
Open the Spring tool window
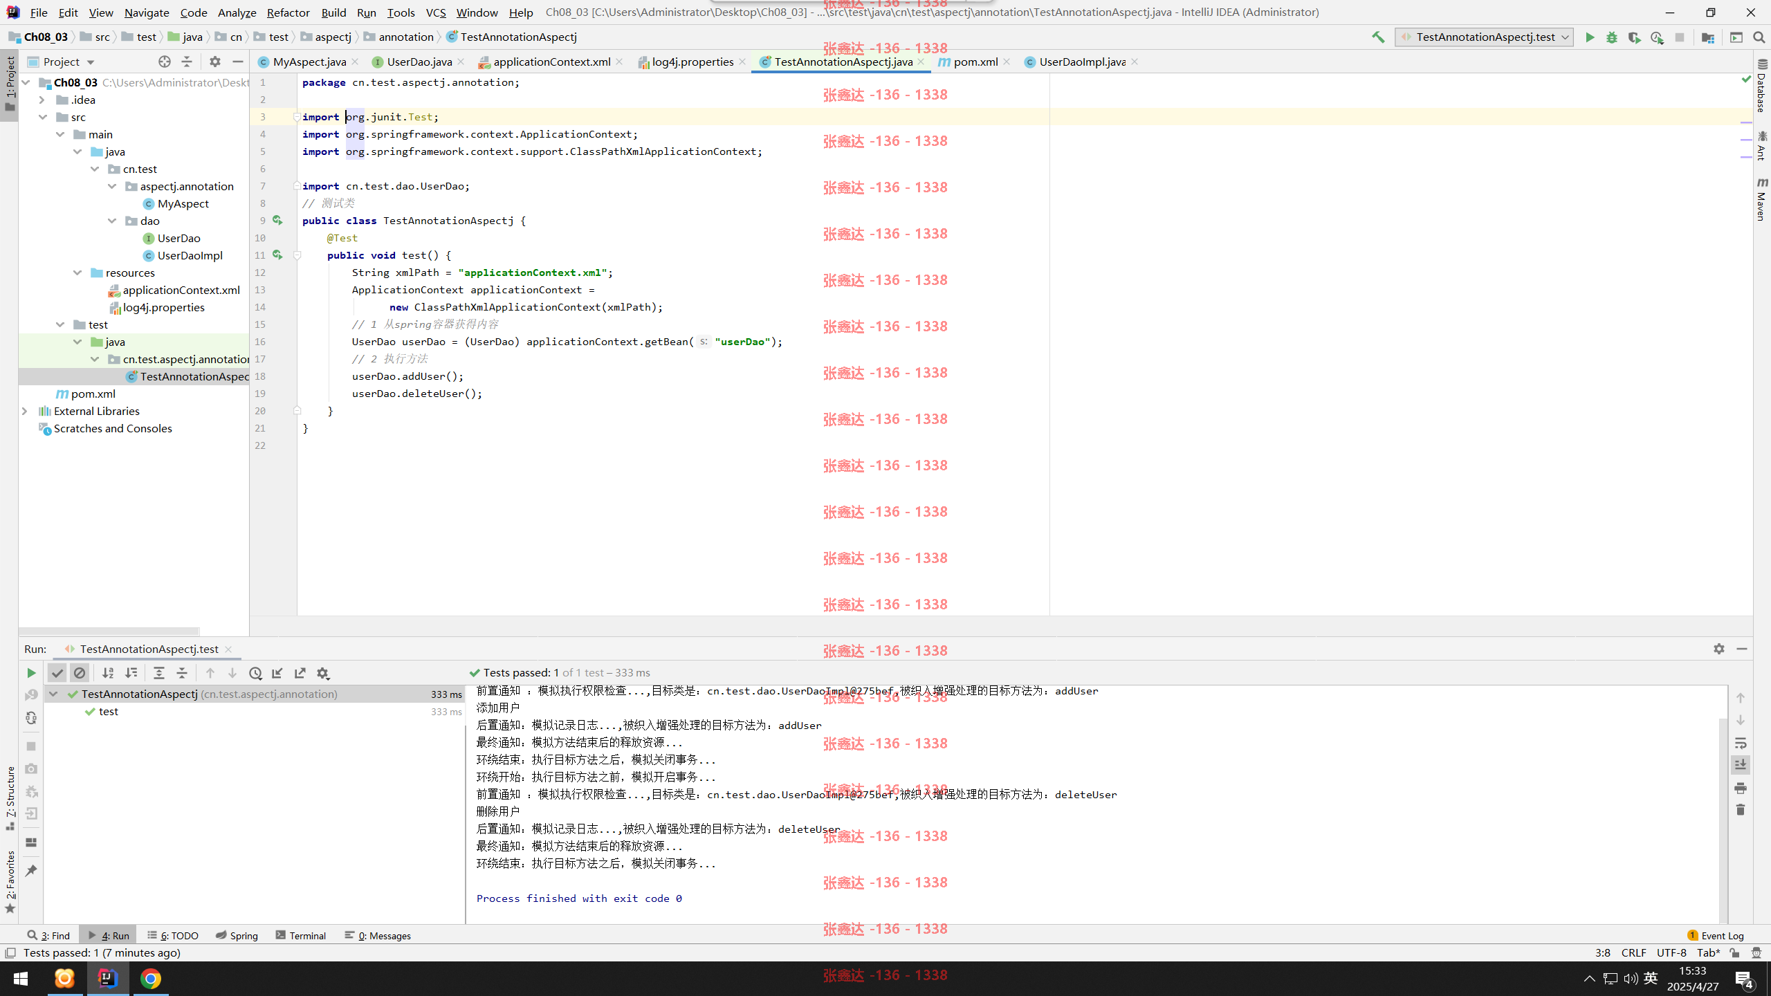tap(237, 935)
